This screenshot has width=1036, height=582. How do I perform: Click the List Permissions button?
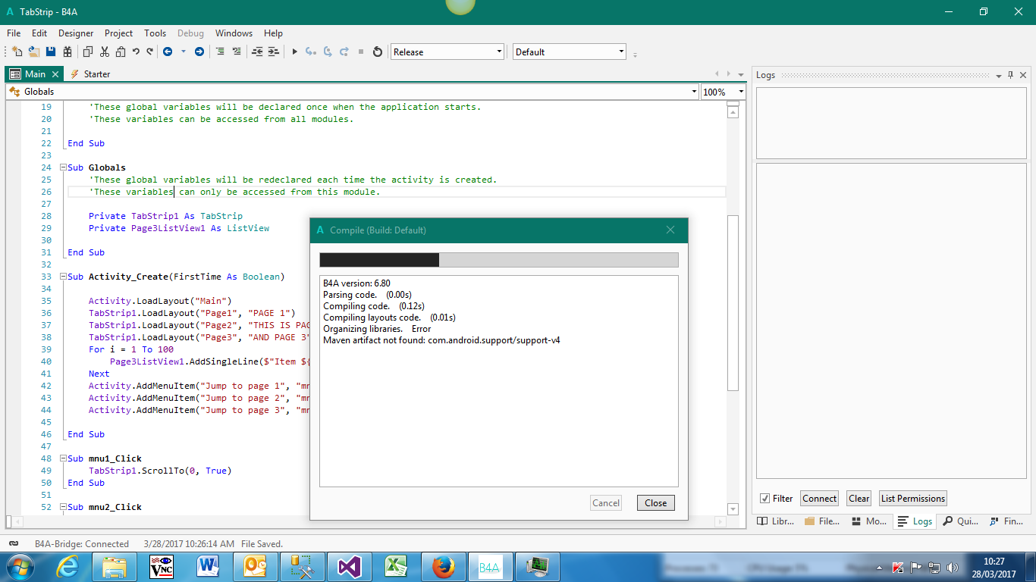[912, 499]
